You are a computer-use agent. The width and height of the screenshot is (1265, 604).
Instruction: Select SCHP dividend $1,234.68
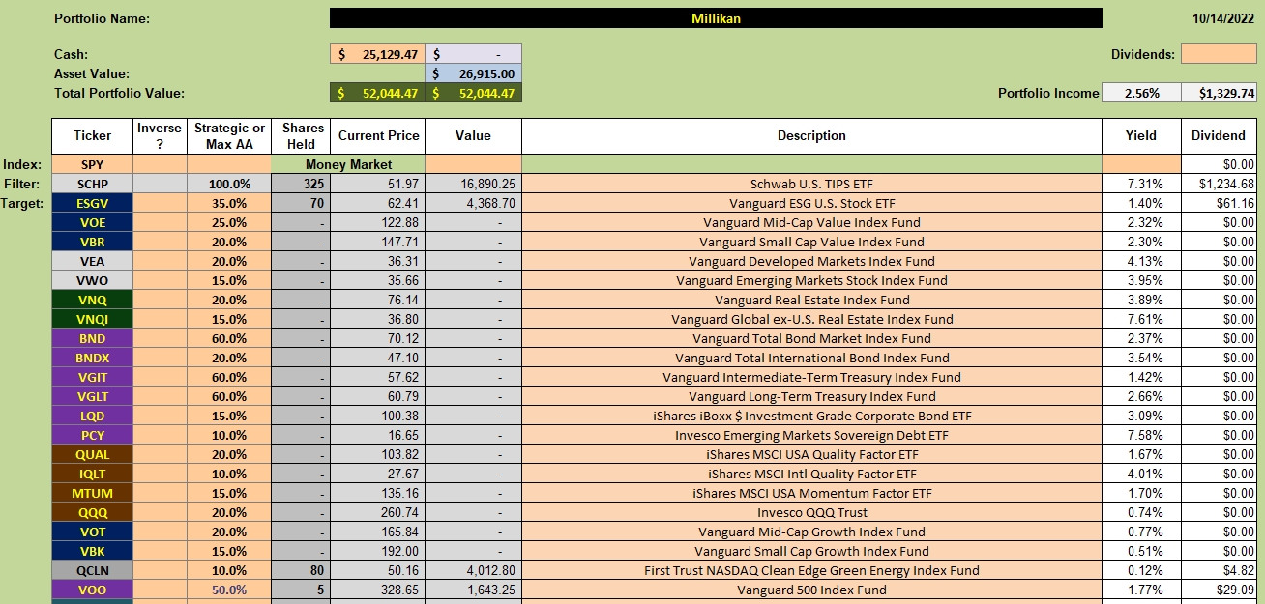(1219, 184)
